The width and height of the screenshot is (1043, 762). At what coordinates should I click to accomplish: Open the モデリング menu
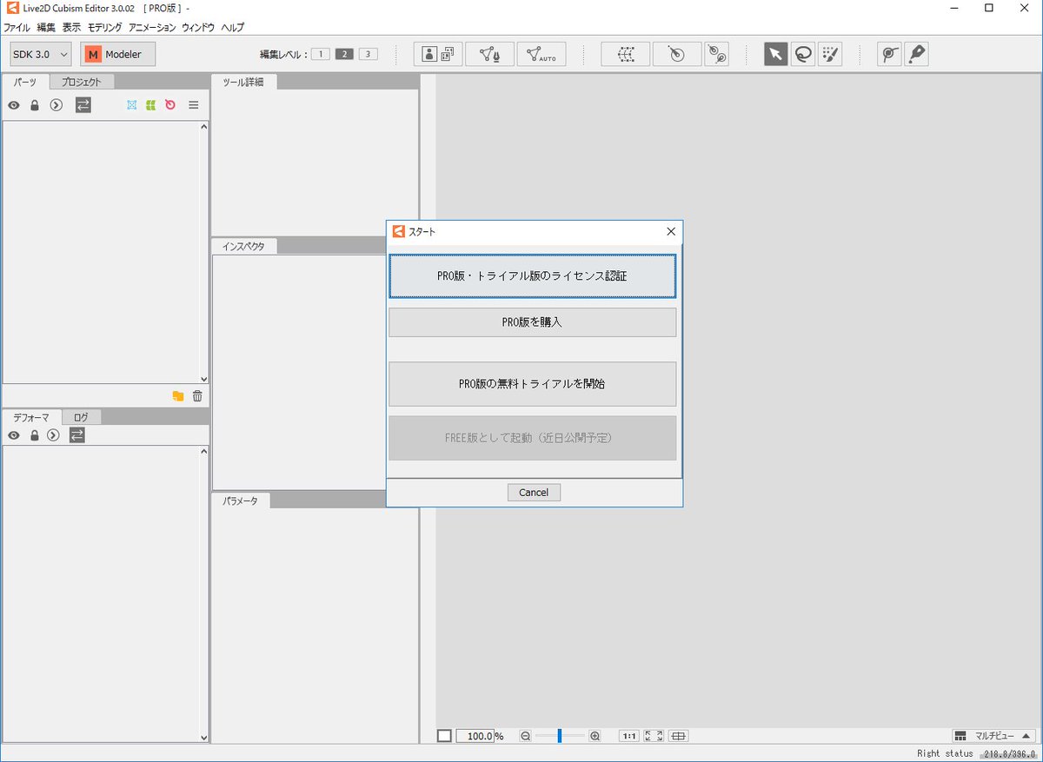104,28
